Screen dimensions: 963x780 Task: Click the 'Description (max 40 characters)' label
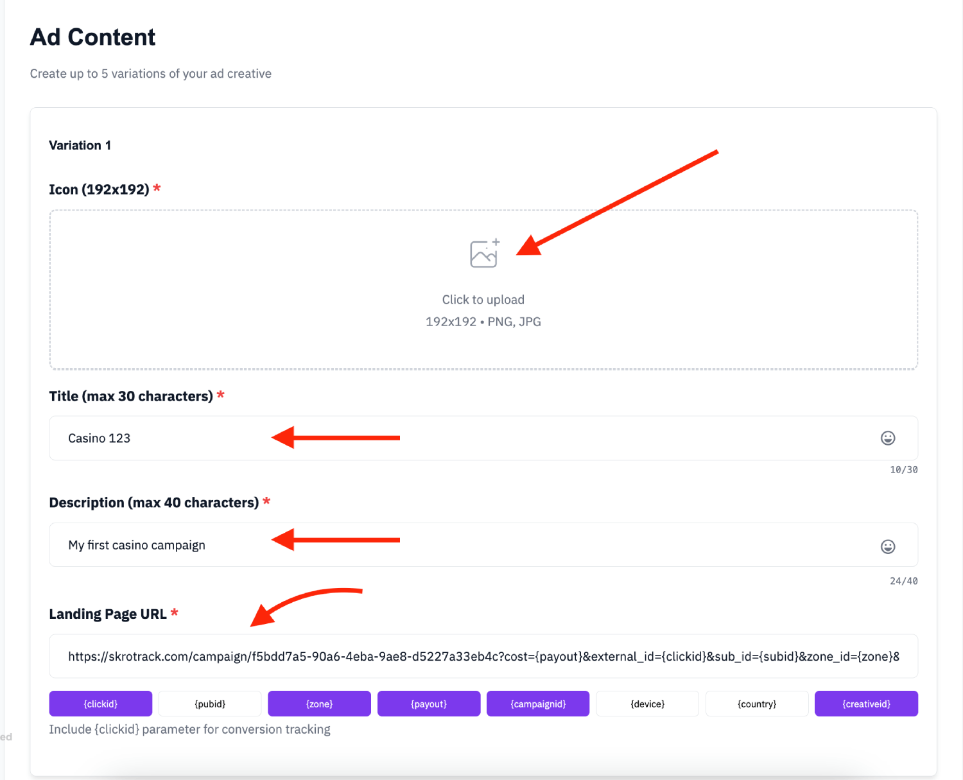pyautogui.click(x=154, y=503)
